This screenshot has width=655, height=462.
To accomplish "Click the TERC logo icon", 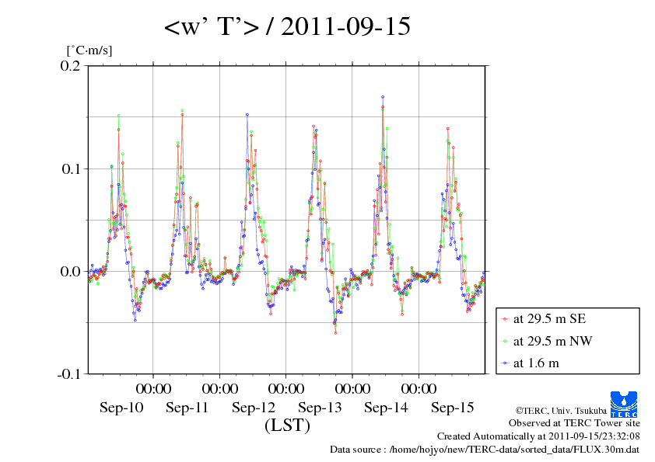I will (624, 405).
